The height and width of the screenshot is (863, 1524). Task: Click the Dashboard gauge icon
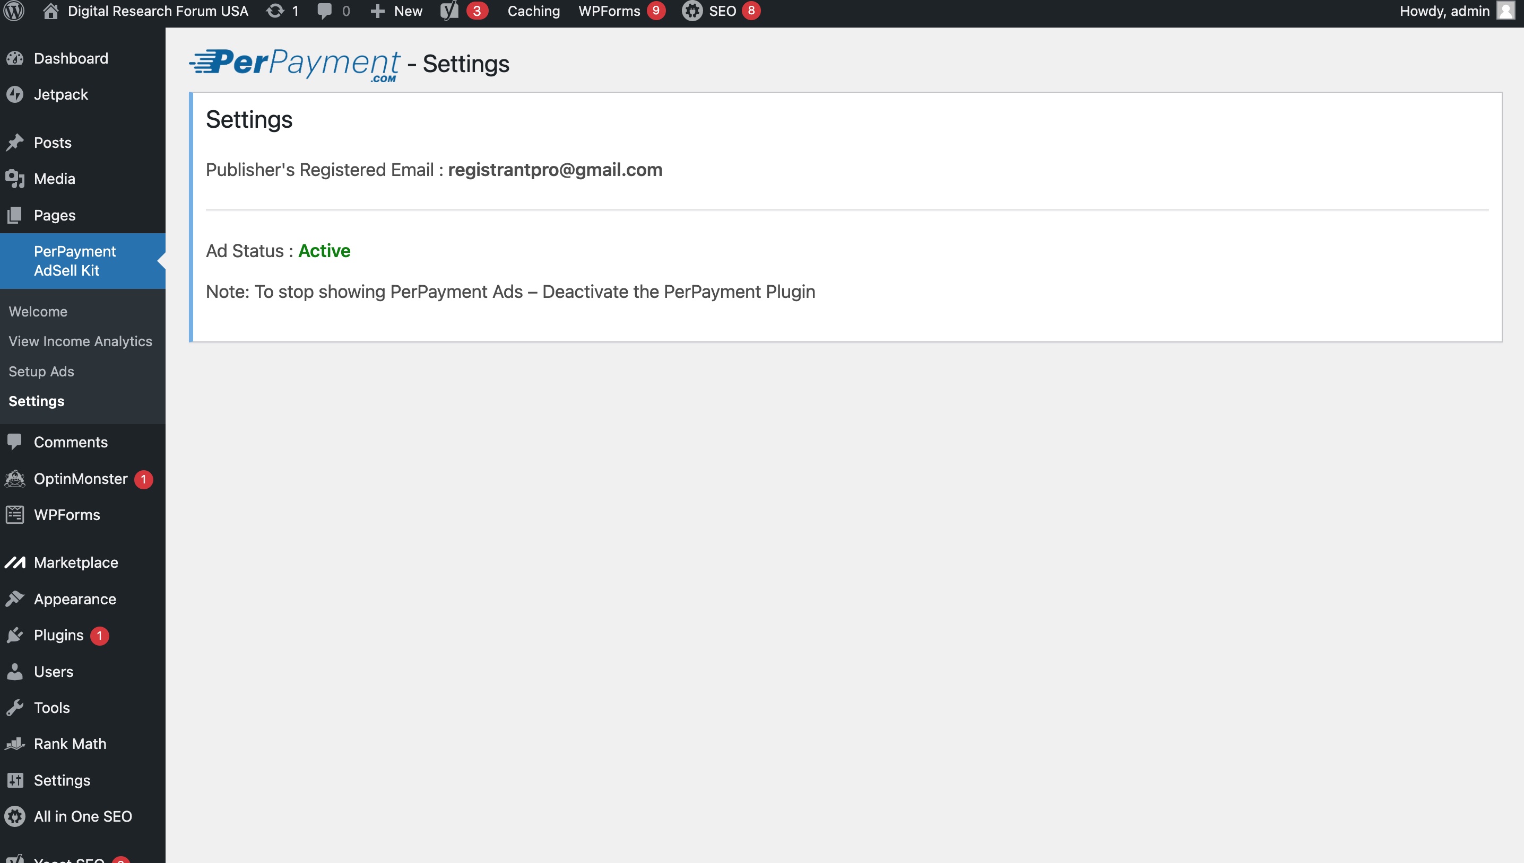pos(15,58)
